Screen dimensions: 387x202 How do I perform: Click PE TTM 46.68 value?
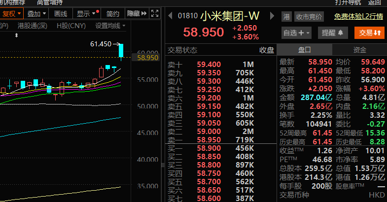(322, 160)
